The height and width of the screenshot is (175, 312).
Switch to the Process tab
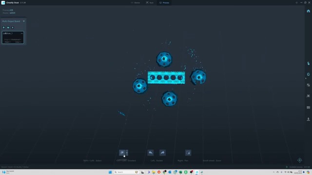(x=164, y=3)
